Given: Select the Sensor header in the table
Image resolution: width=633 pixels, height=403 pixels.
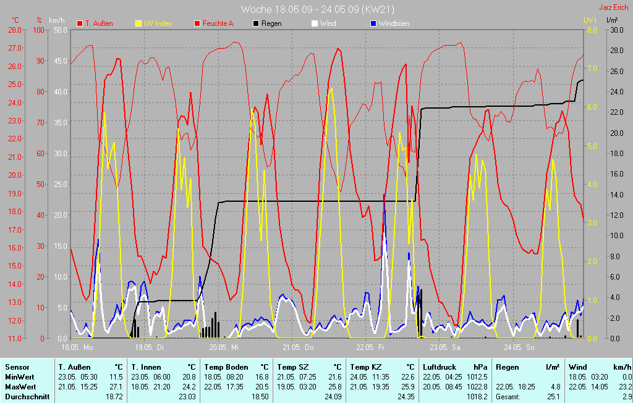Looking at the screenshot, I should pos(15,367).
